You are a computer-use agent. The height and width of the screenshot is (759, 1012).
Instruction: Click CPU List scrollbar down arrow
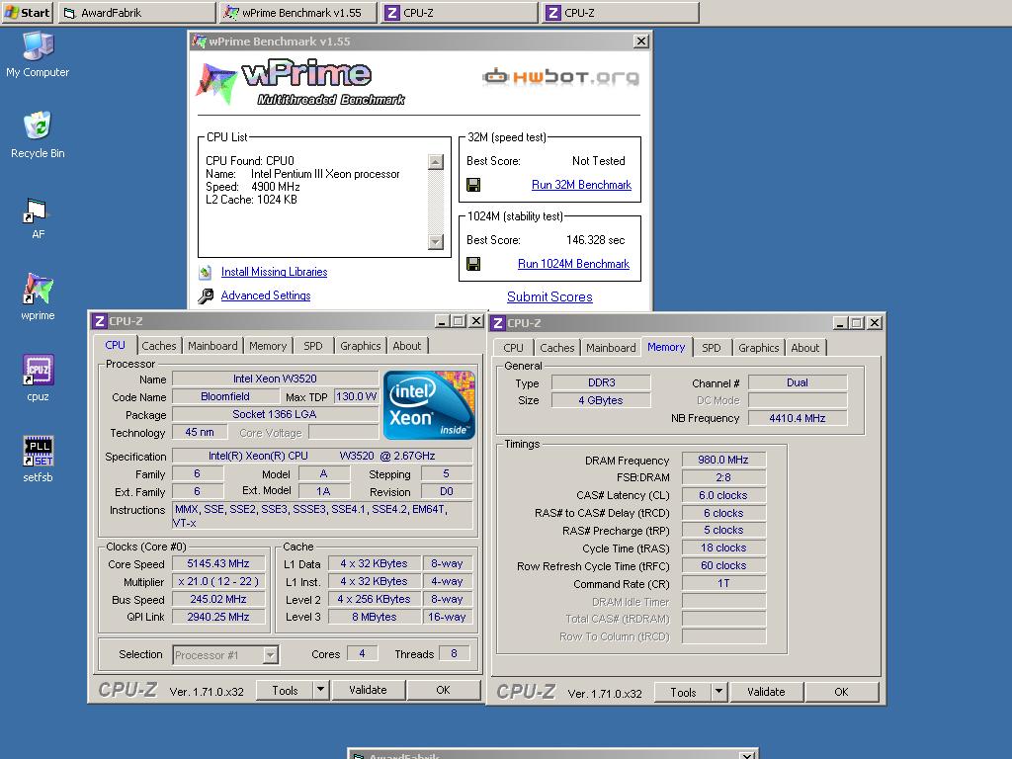click(x=436, y=241)
